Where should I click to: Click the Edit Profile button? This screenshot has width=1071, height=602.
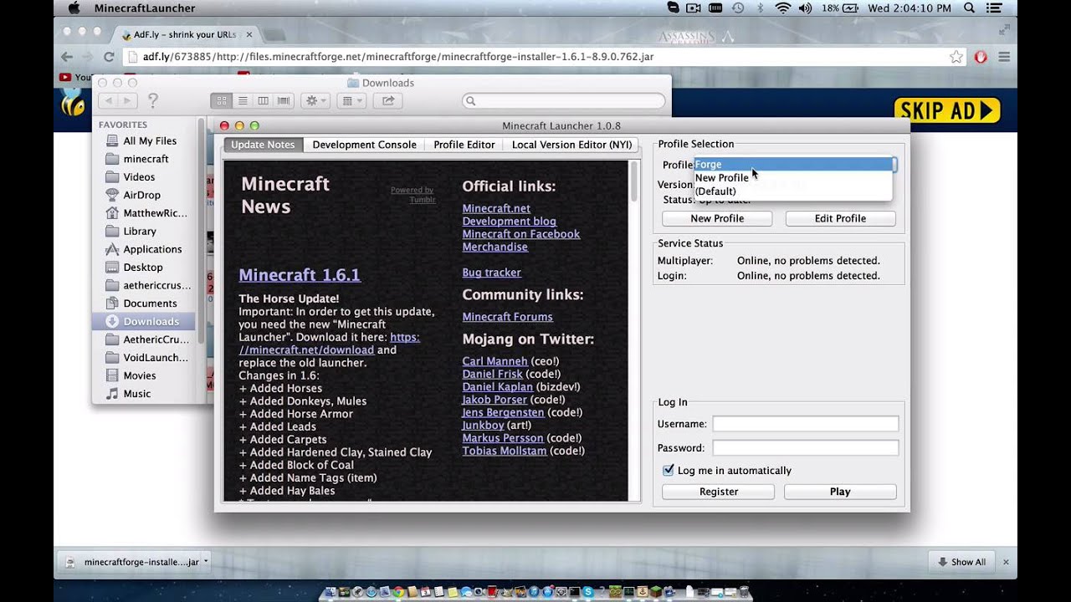coord(840,218)
